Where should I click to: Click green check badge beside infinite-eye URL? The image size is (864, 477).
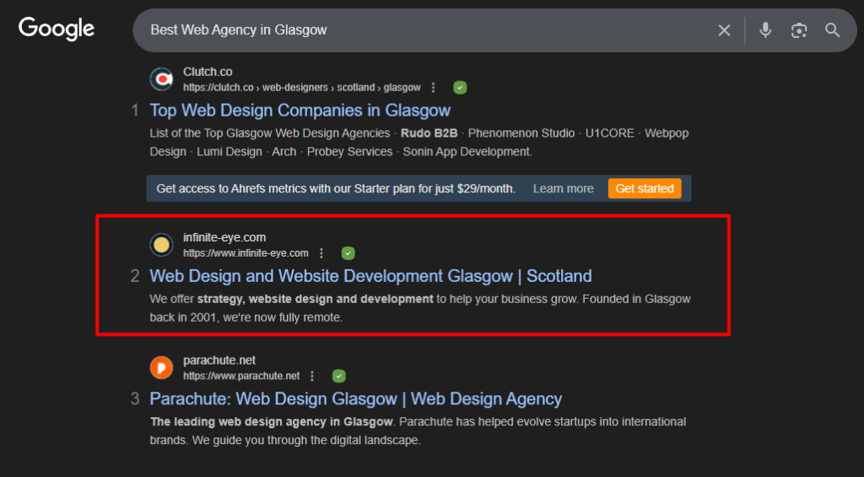tap(348, 253)
